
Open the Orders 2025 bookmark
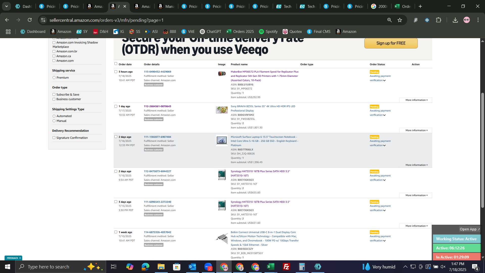click(x=240, y=32)
